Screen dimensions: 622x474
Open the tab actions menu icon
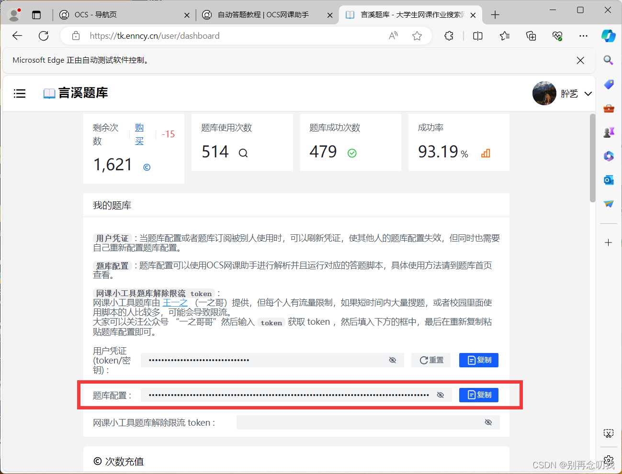[x=36, y=15]
